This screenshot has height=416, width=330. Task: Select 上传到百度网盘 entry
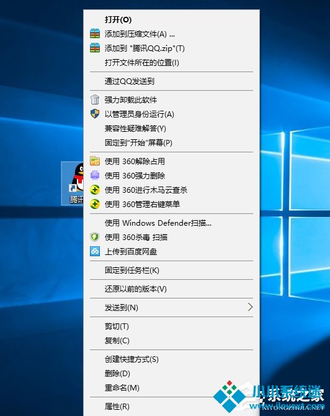(x=171, y=251)
